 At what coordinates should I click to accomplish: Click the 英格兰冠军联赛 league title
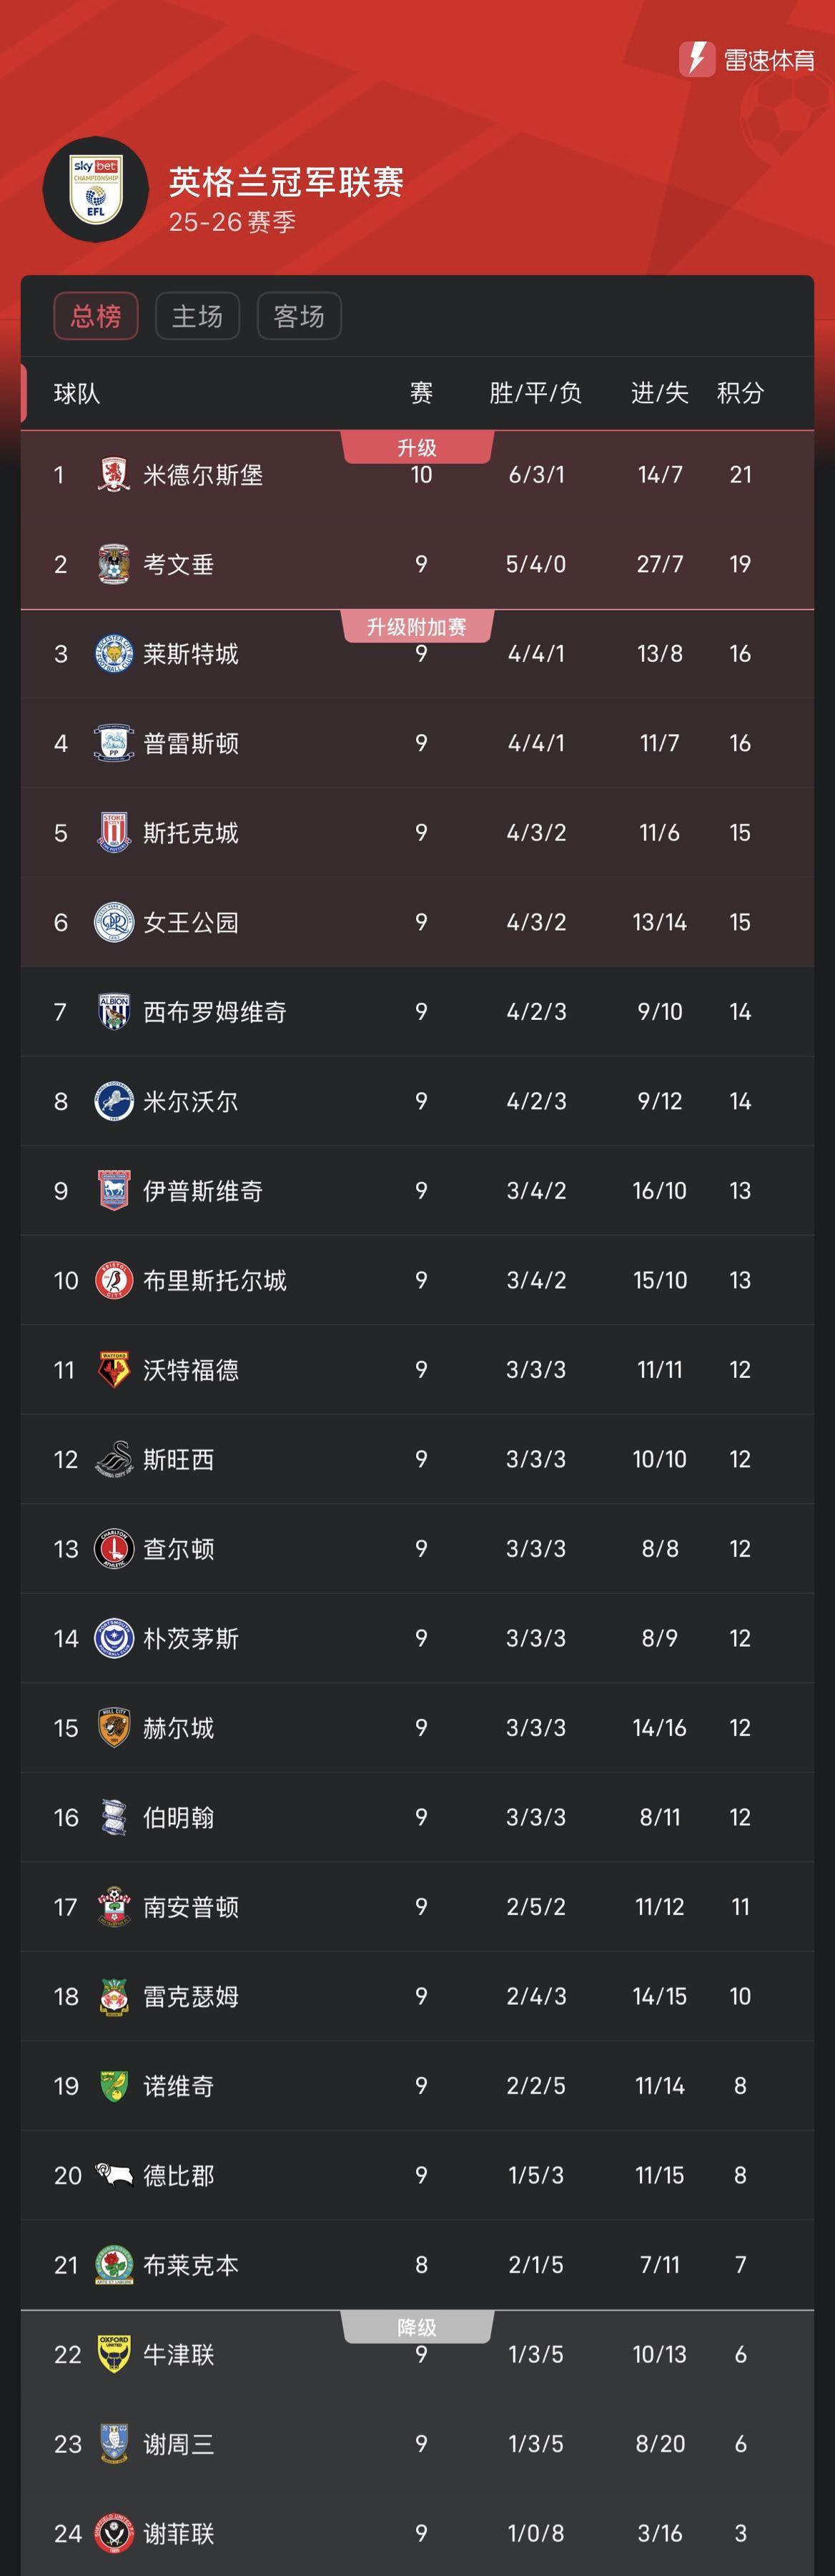tap(286, 182)
